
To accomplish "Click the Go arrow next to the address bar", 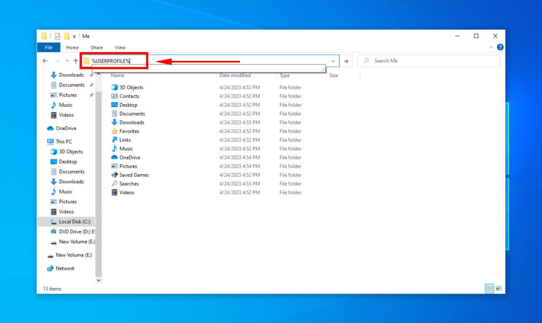I will pyautogui.click(x=346, y=60).
